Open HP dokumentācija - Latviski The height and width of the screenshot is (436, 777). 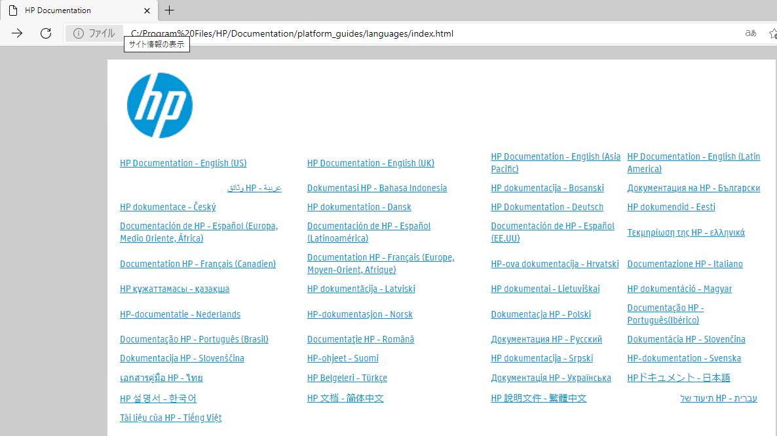pos(361,289)
